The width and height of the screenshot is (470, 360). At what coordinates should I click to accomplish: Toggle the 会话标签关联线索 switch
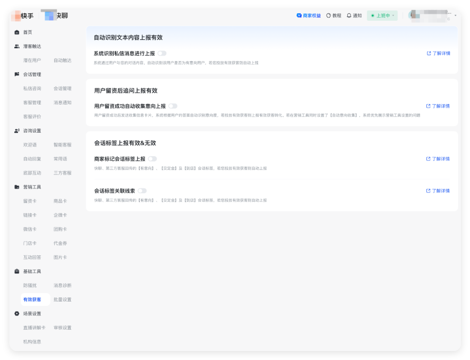click(x=142, y=190)
